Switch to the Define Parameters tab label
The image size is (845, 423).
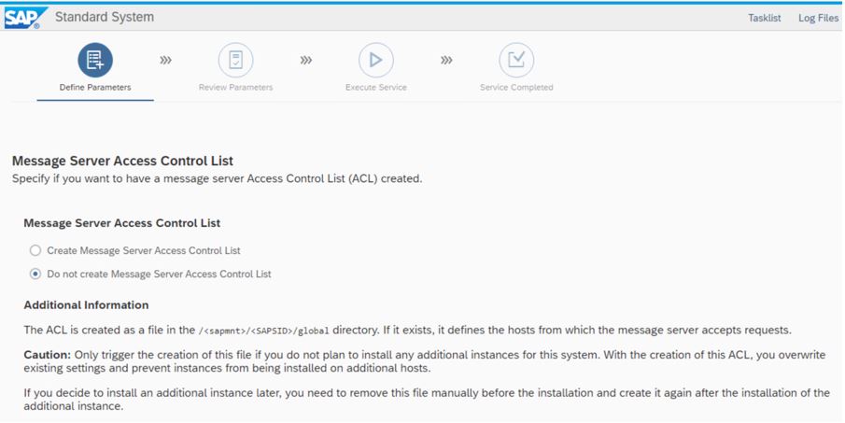[95, 87]
